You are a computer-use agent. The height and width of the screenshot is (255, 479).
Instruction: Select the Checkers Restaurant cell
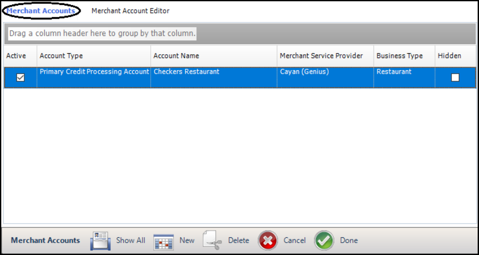[x=214, y=77]
